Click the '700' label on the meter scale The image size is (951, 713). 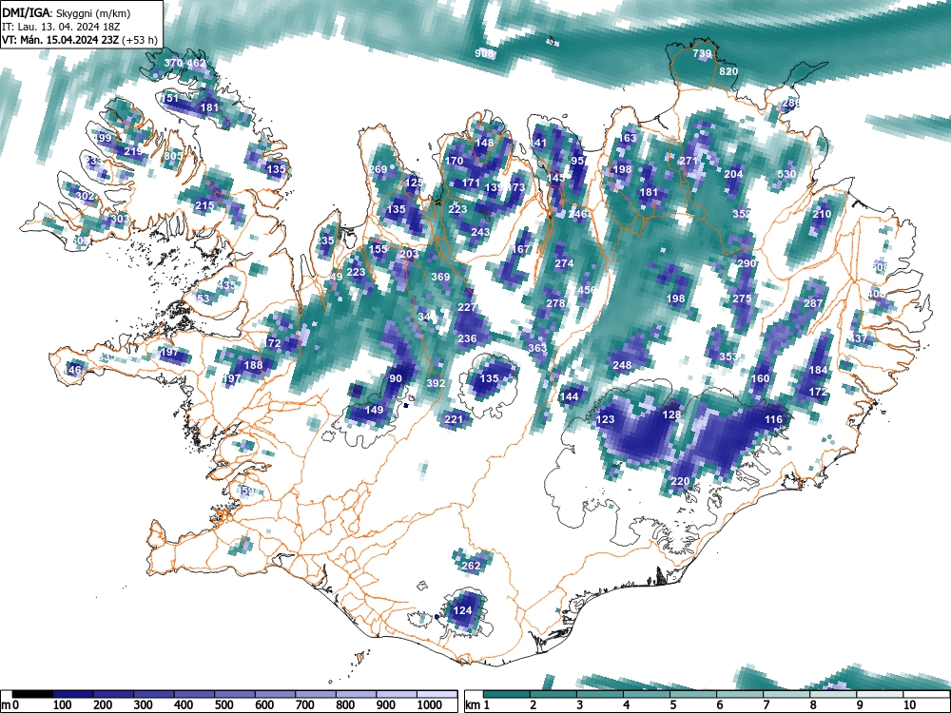coord(305,705)
